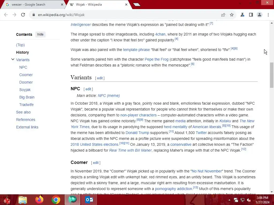Go to History in contents
274x205 pixels.
(22, 52)
